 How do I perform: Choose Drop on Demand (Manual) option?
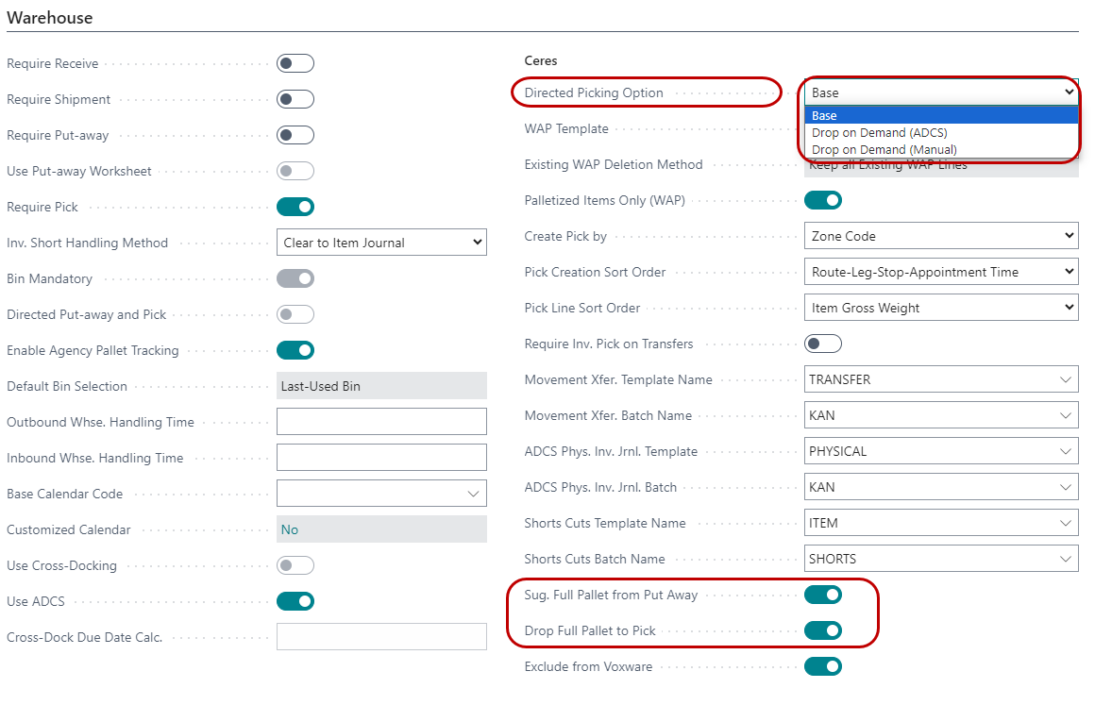[884, 149]
